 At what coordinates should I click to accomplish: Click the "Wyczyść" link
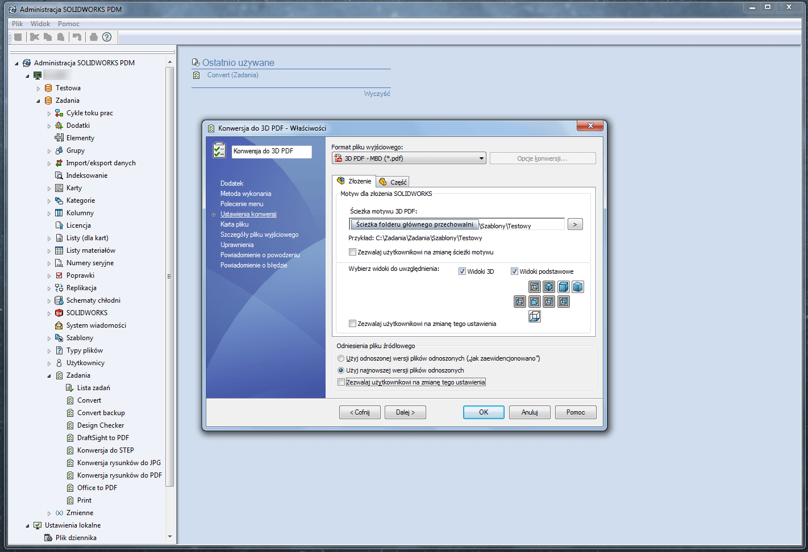click(x=377, y=93)
